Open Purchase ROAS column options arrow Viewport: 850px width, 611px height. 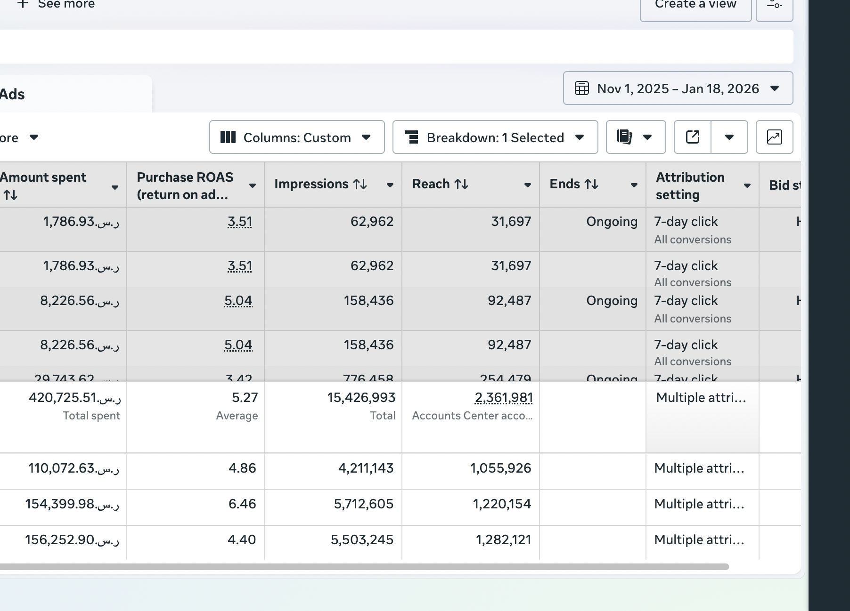point(253,185)
